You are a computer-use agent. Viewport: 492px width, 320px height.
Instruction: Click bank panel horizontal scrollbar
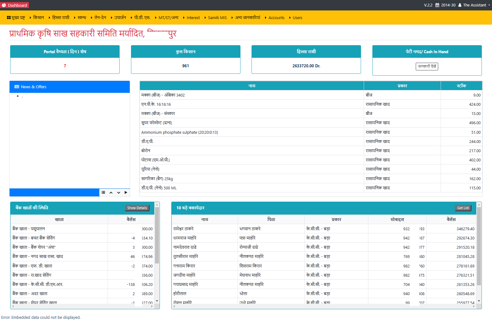tap(82, 306)
